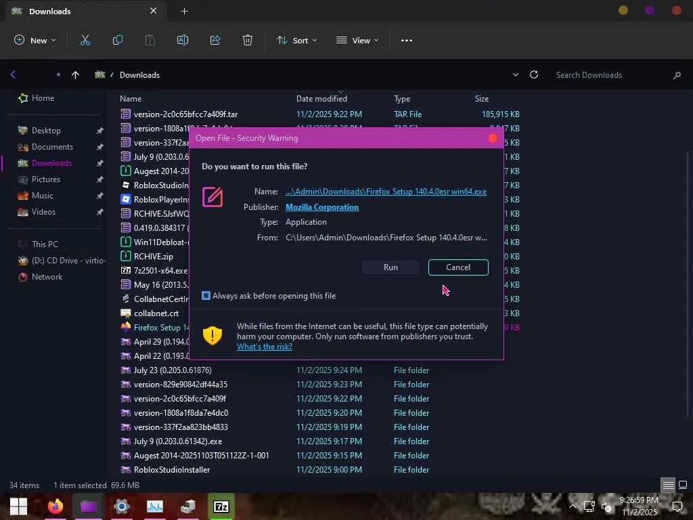
Task: Select Home in navigation pane
Action: click(43, 98)
